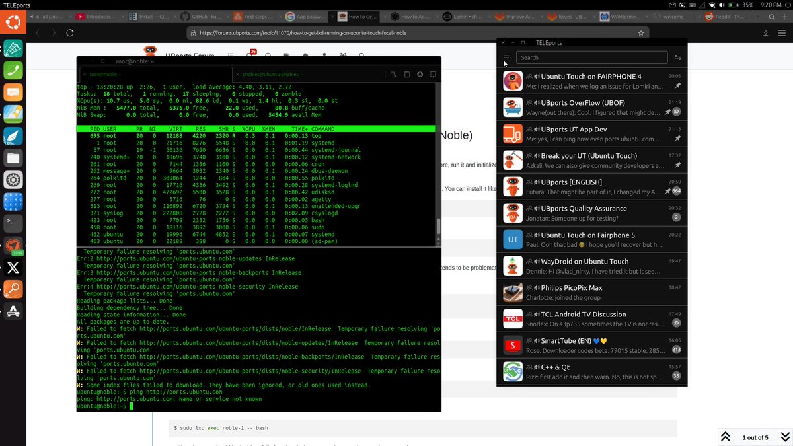Open the C++ & Qt chat
This screenshot has width=793, height=446.
[x=592, y=372]
